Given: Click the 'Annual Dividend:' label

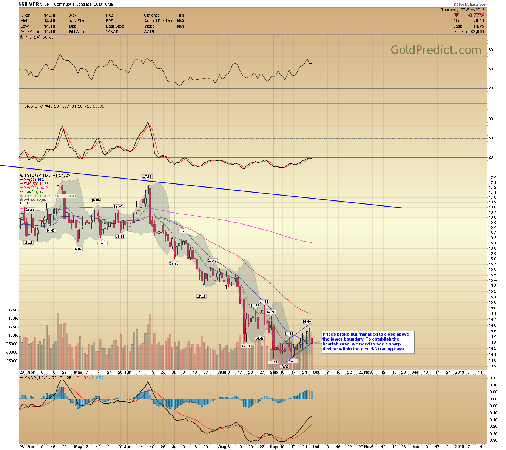Looking at the screenshot, I should click(x=159, y=21).
